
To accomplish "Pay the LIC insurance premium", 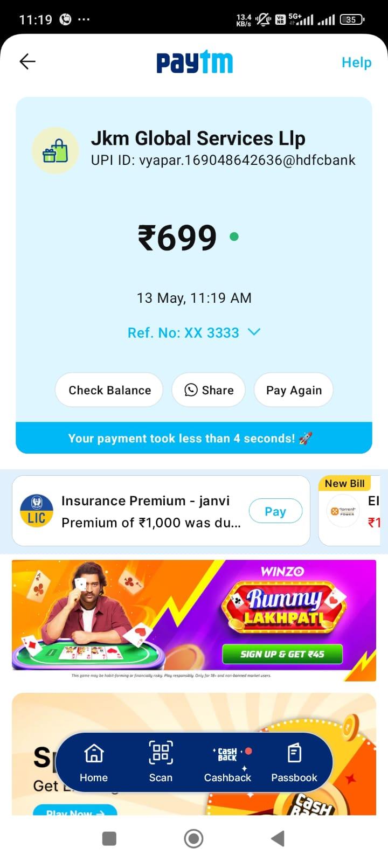I will [x=275, y=511].
